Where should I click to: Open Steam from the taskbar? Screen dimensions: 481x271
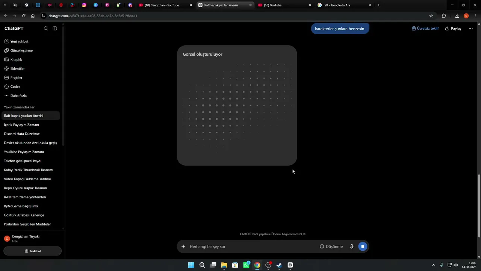[x=279, y=265]
